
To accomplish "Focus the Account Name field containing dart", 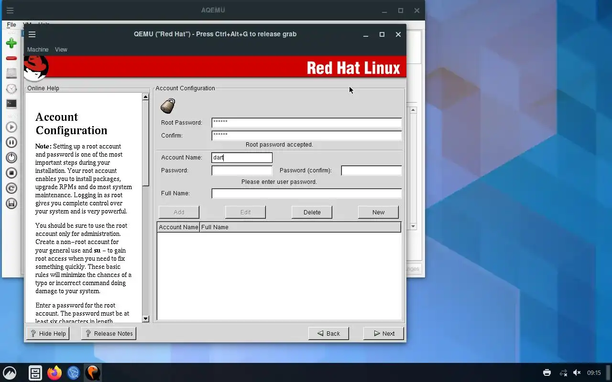I will 242,158.
